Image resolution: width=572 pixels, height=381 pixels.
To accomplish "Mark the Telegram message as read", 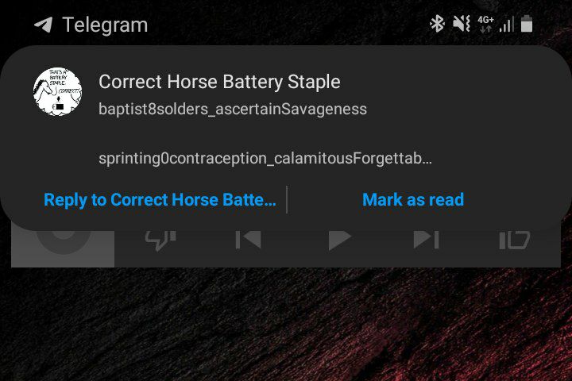I will pyautogui.click(x=413, y=200).
